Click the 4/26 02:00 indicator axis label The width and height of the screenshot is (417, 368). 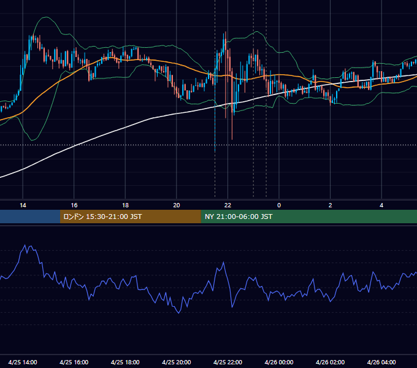pyautogui.click(x=330, y=362)
